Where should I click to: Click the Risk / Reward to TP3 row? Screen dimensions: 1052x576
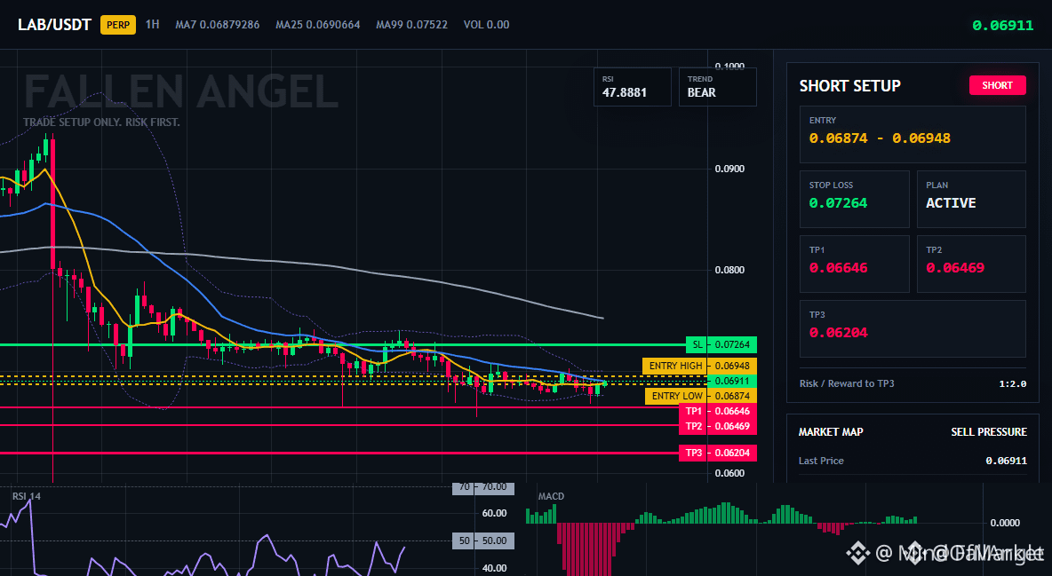coord(913,383)
